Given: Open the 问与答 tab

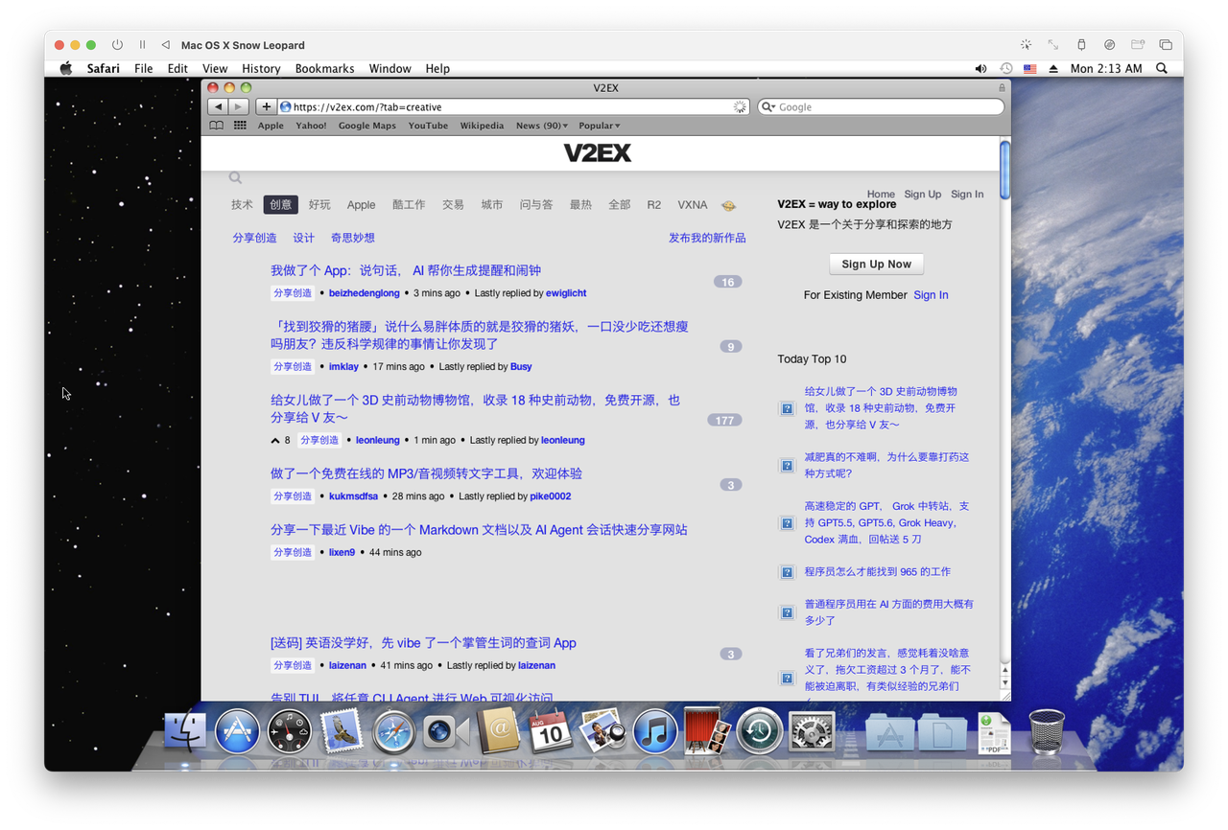Looking at the screenshot, I should click(536, 205).
